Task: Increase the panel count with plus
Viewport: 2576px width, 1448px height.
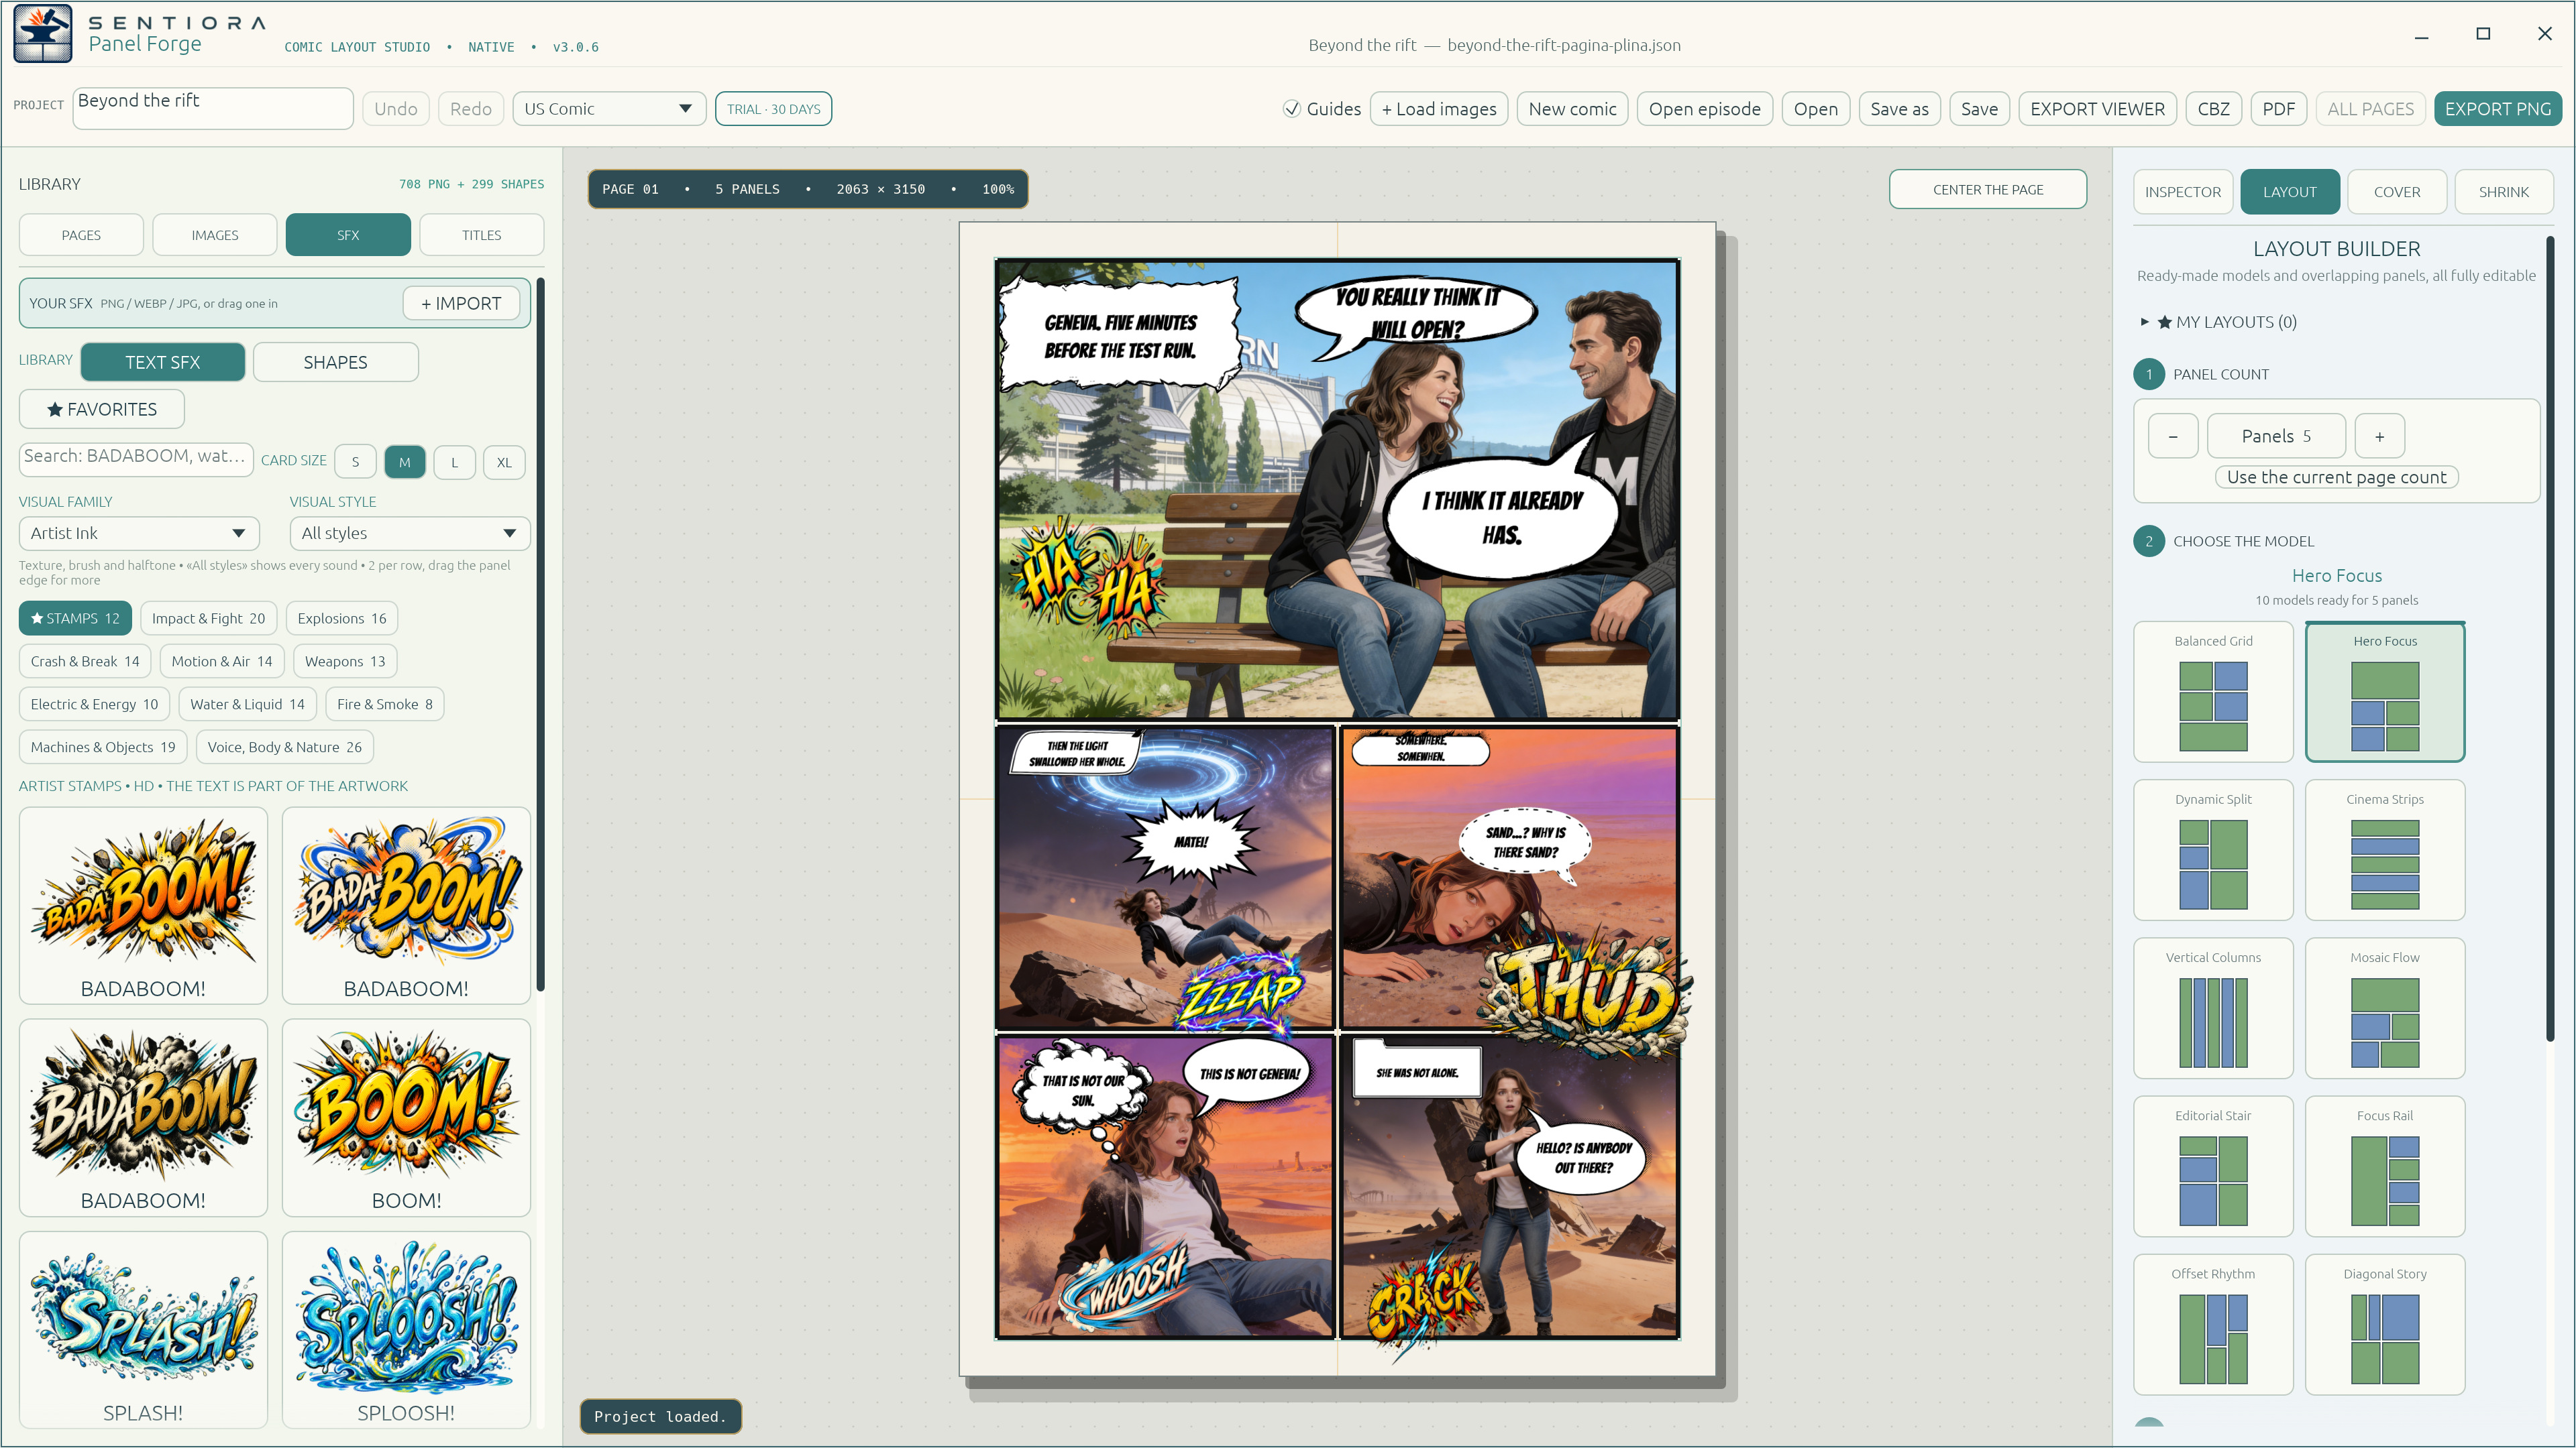Action: [x=2379, y=436]
